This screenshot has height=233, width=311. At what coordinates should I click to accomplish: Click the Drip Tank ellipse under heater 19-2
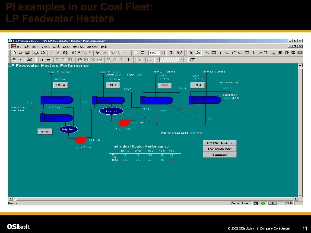[x=112, y=111]
